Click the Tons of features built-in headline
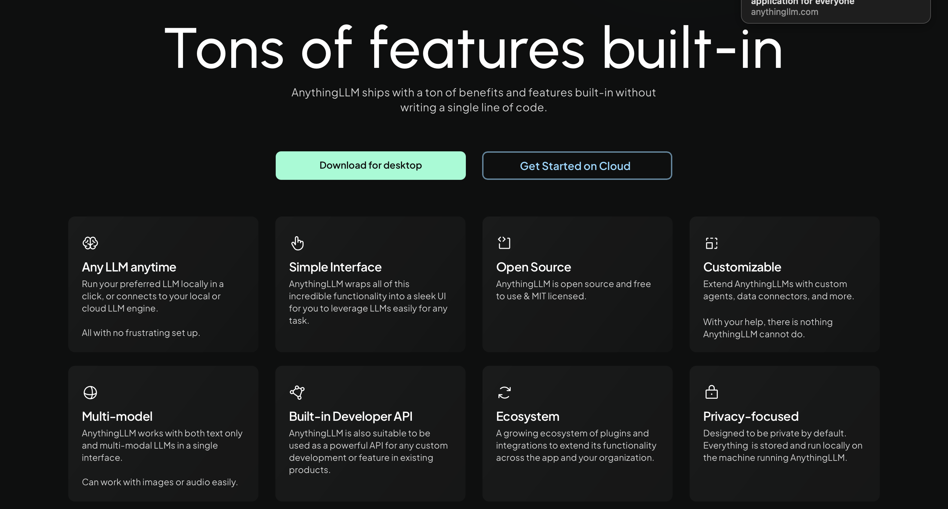The width and height of the screenshot is (948, 509). point(473,48)
